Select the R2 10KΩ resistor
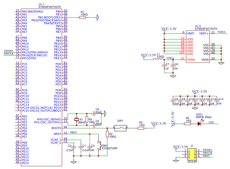230x169 pixels. click(x=107, y=134)
